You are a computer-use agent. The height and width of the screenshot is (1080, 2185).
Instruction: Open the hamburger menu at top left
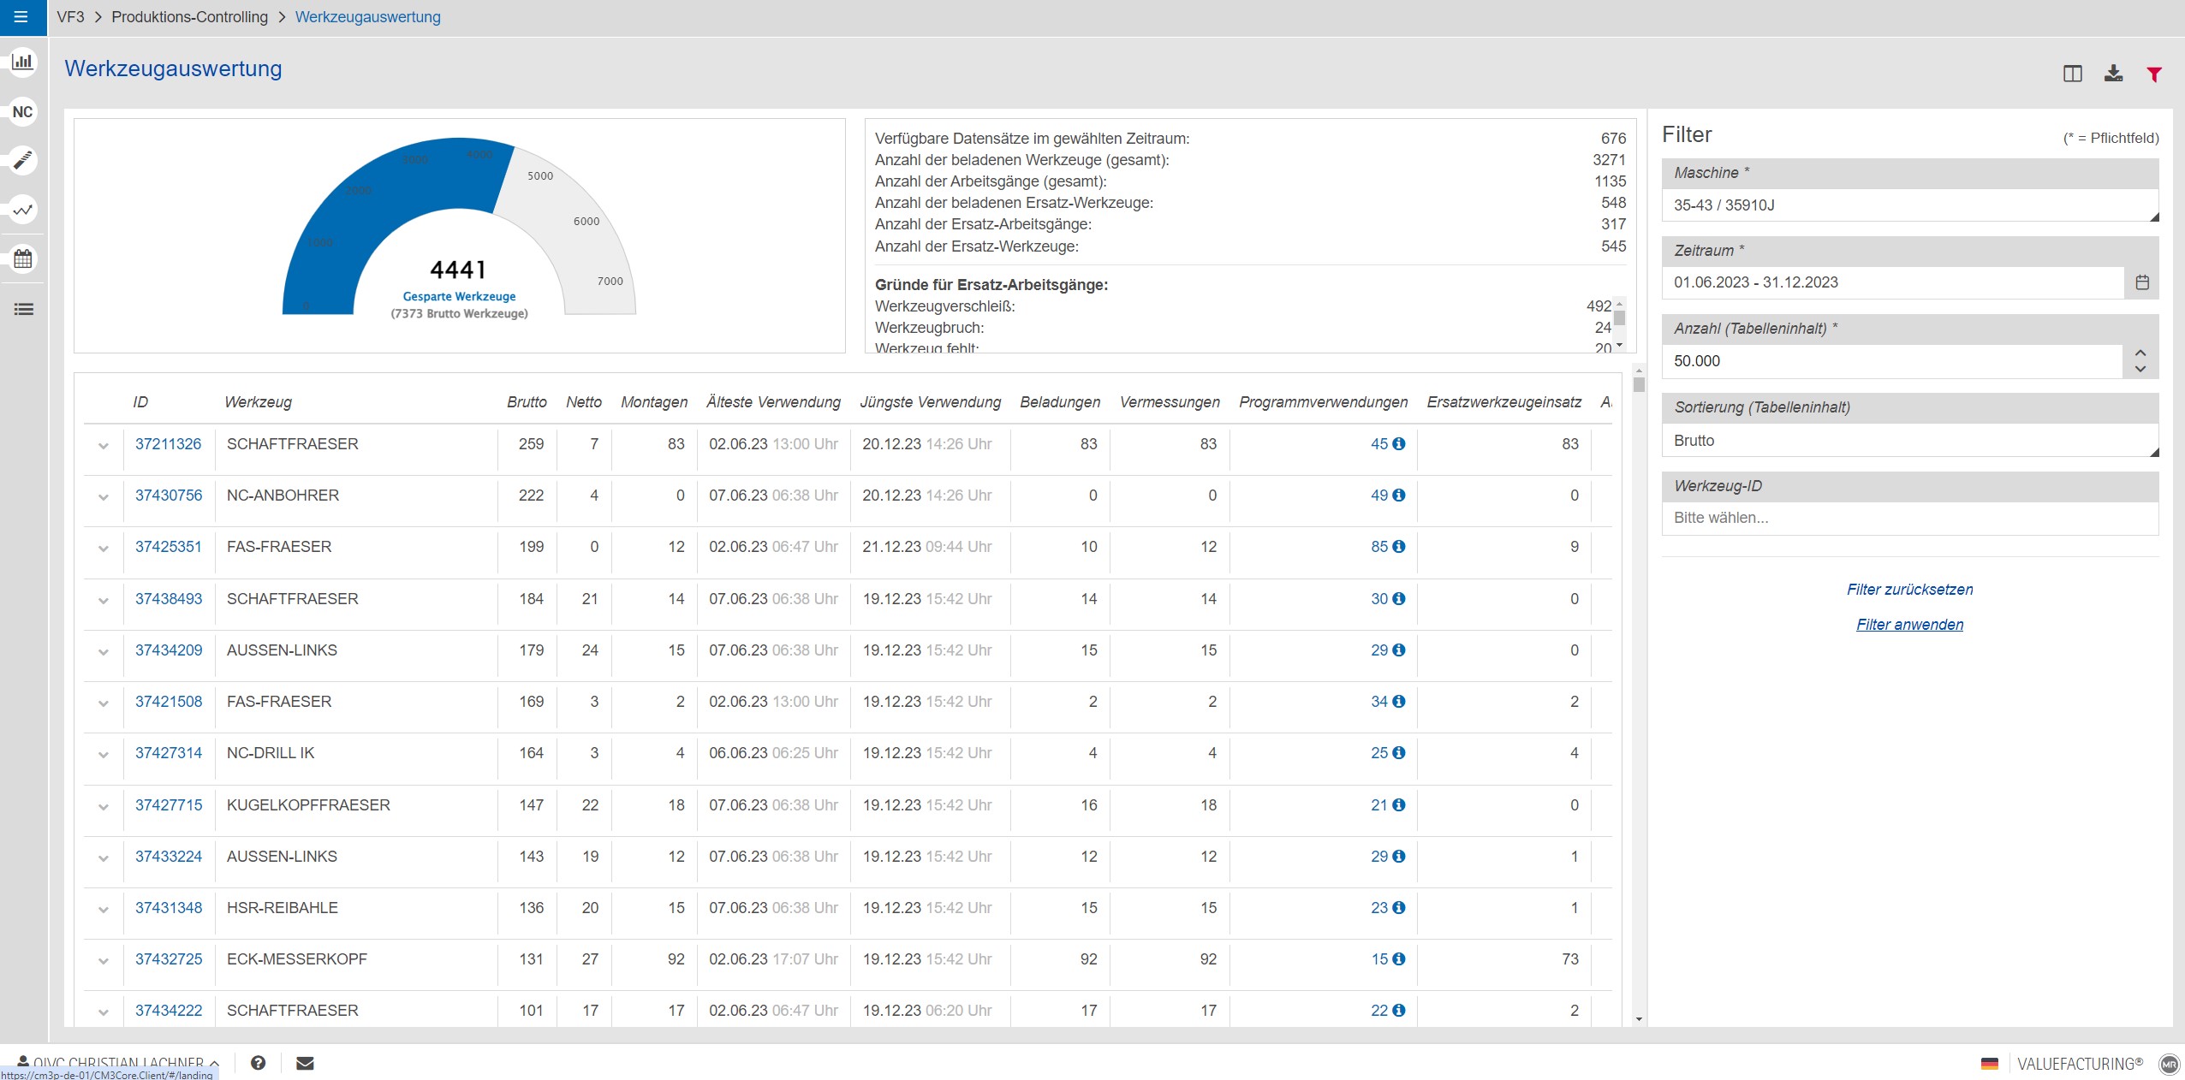[21, 17]
